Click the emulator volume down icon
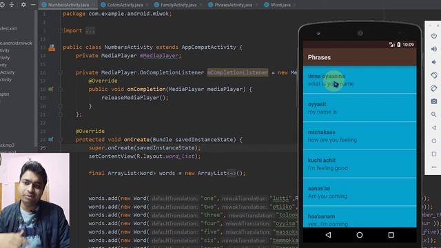Image resolution: width=441 pixels, height=248 pixels. [434, 62]
